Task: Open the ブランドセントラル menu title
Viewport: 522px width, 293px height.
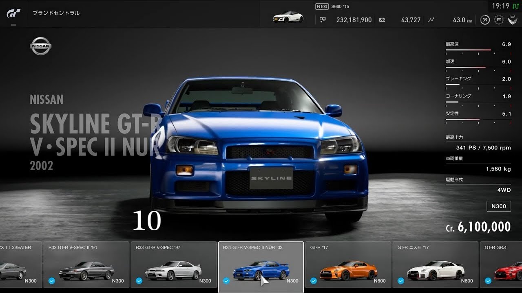Action: pos(56,13)
